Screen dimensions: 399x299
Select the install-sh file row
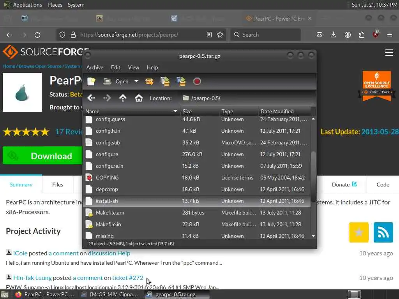point(197,201)
